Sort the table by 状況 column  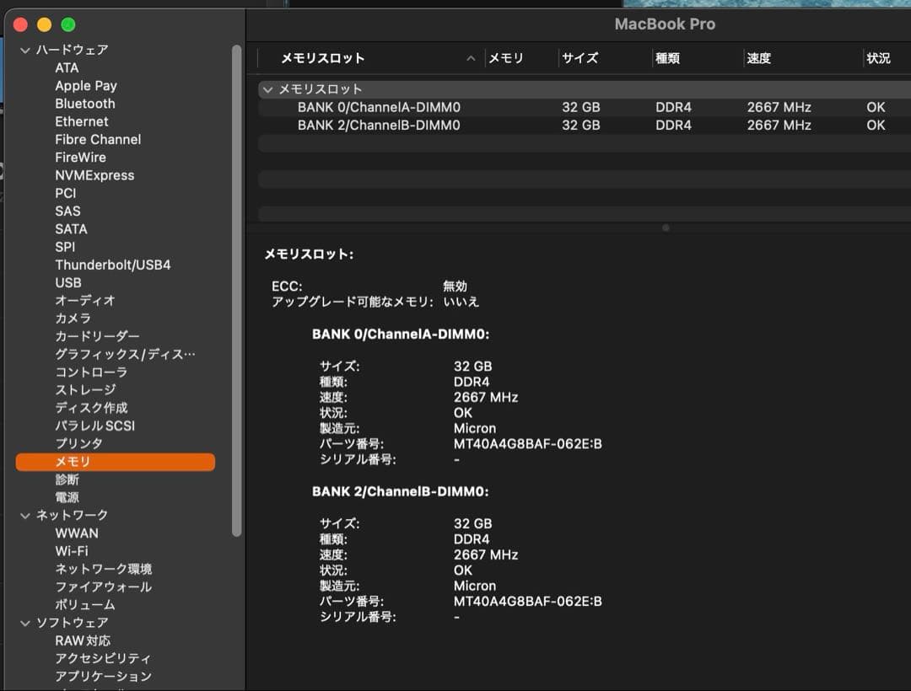878,58
